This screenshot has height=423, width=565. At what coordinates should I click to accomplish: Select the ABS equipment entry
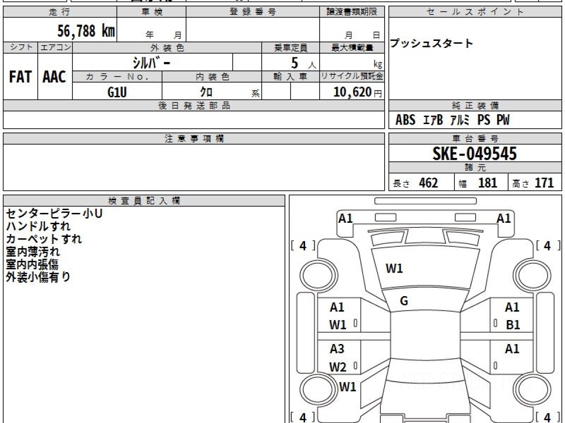click(405, 120)
